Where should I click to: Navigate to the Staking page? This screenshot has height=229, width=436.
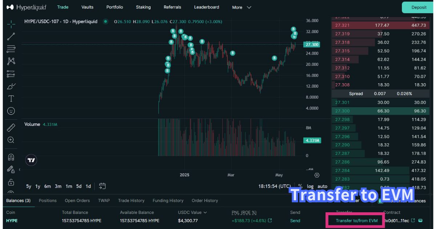coord(143,7)
